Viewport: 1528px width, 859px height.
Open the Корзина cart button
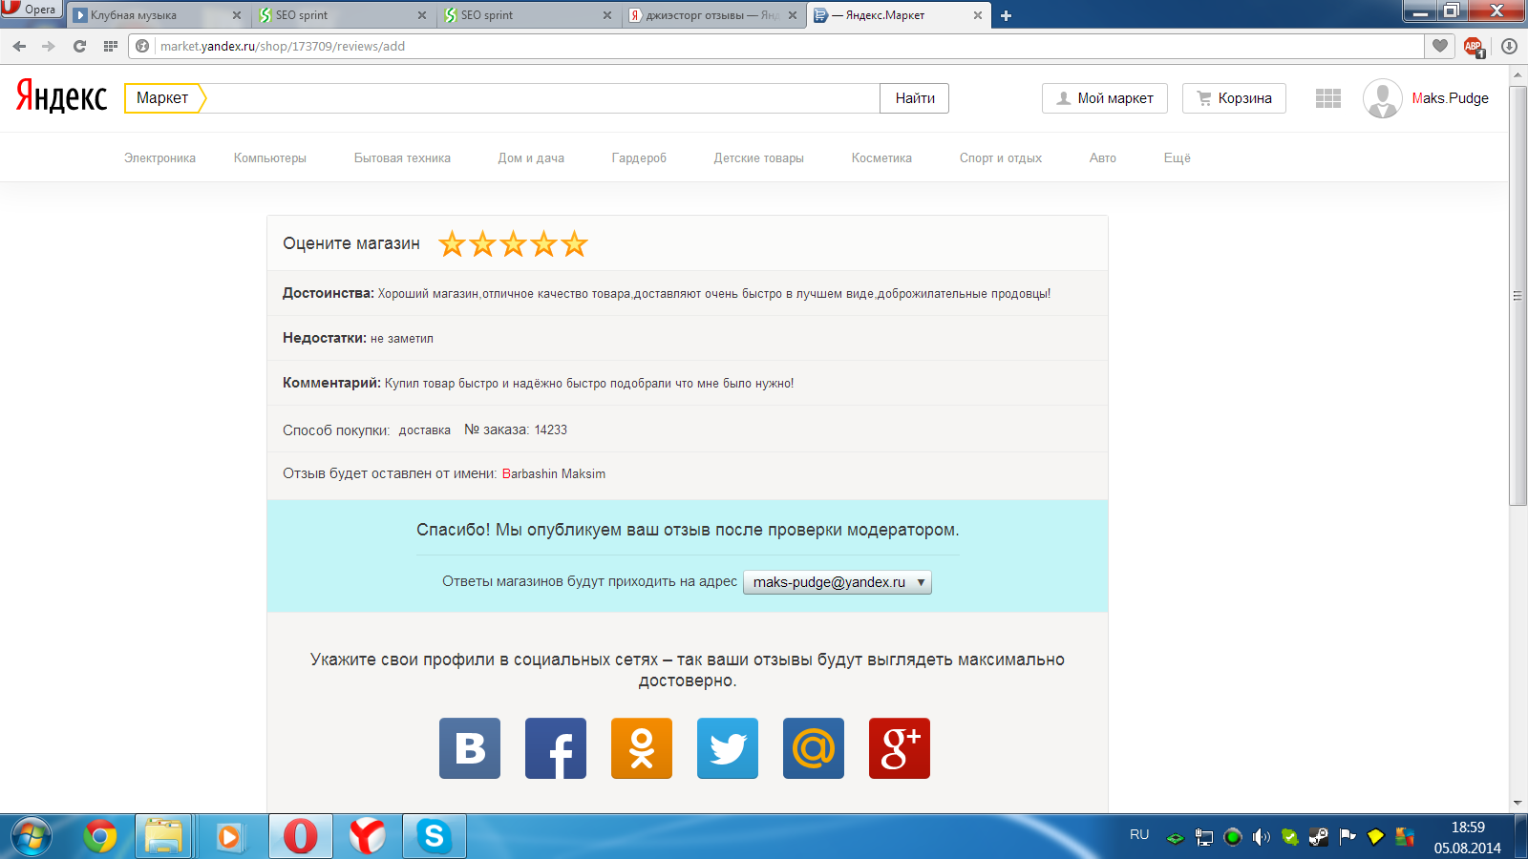1234,98
